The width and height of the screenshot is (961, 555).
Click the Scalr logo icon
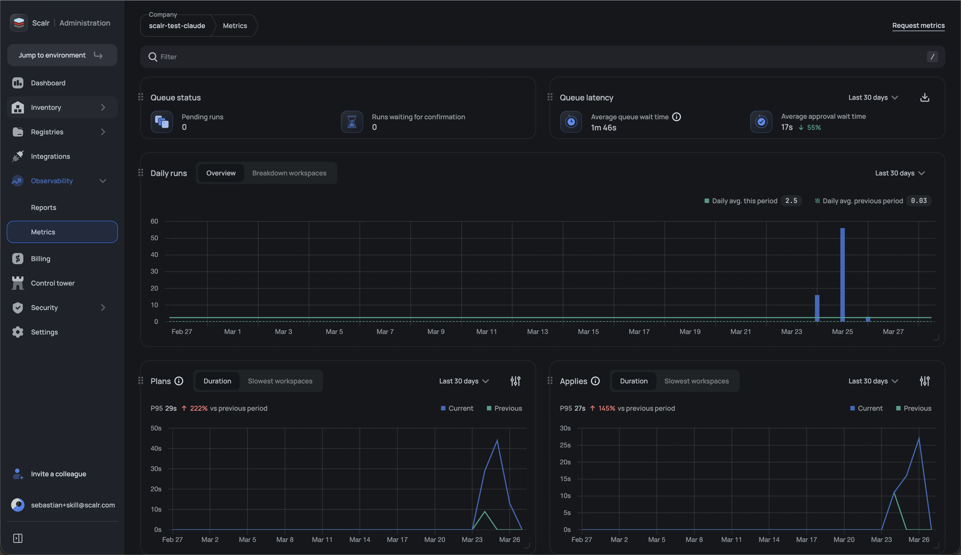pos(19,23)
